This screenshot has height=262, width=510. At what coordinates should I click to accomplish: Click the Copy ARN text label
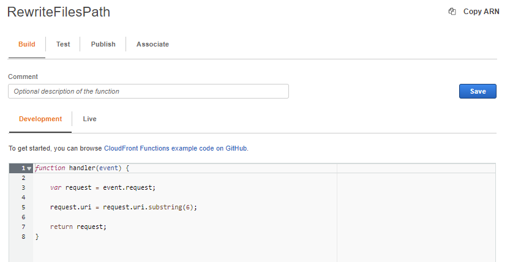481,12
